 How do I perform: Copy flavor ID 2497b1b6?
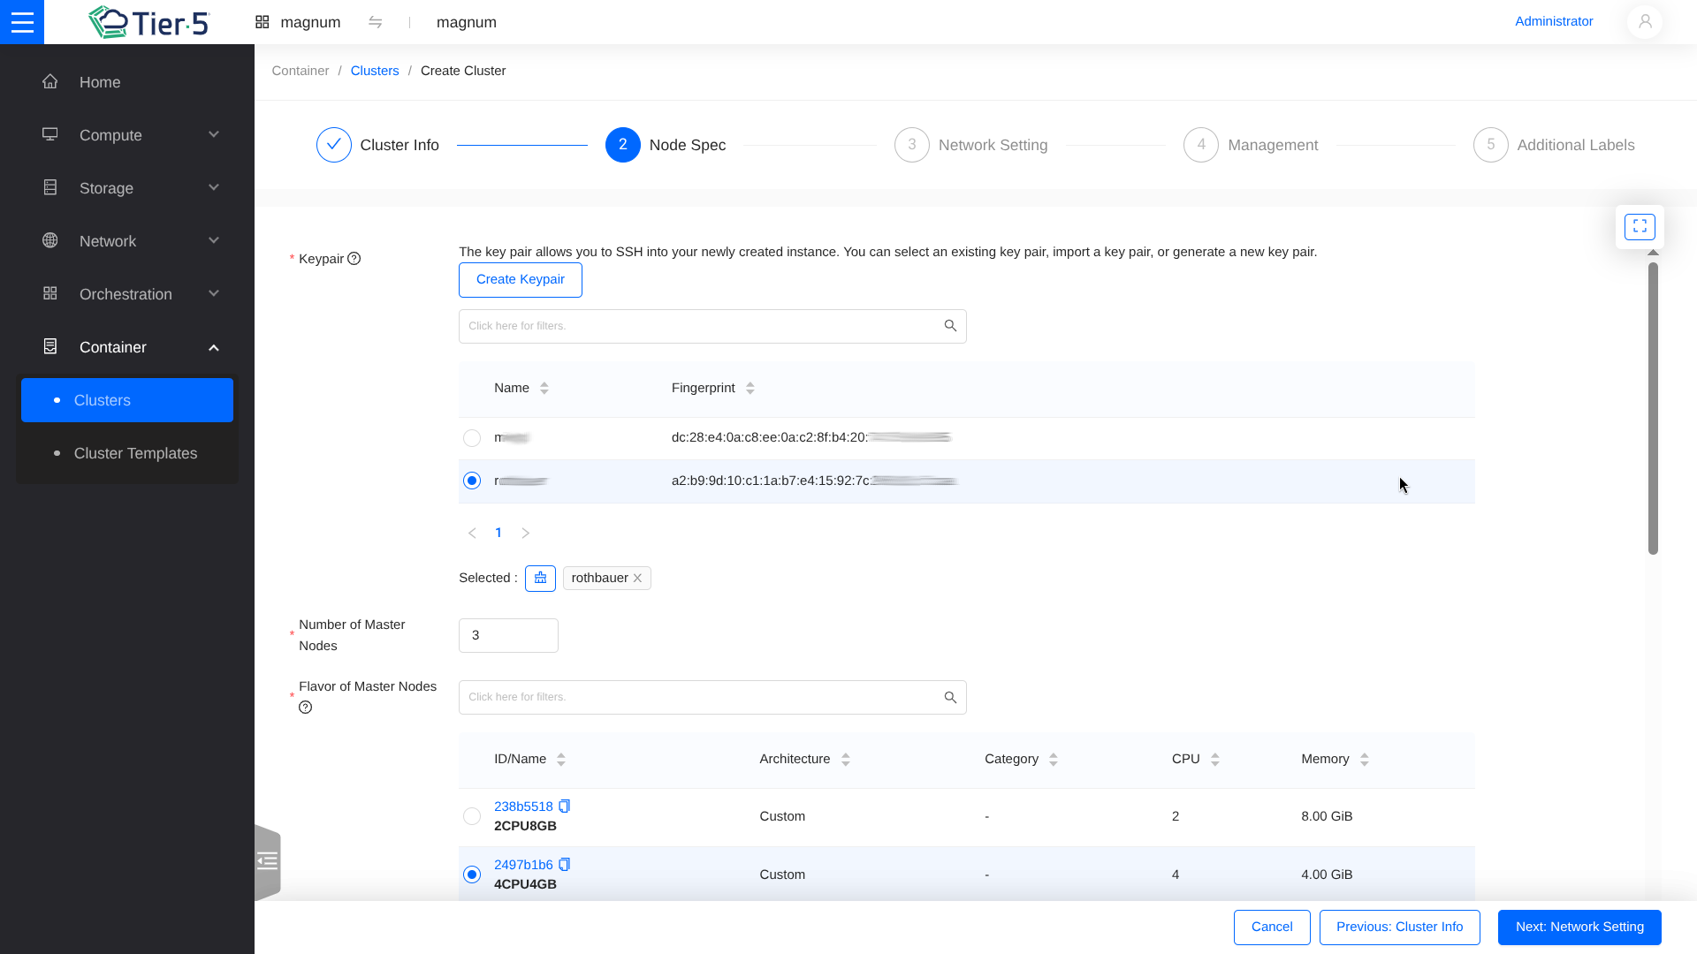click(x=565, y=865)
